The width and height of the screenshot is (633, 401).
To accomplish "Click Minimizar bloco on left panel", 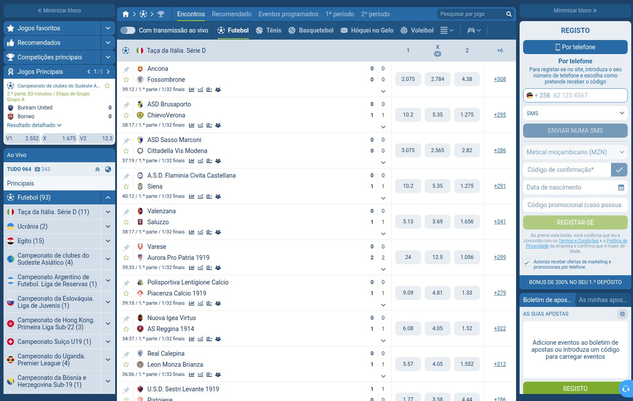I will point(59,11).
